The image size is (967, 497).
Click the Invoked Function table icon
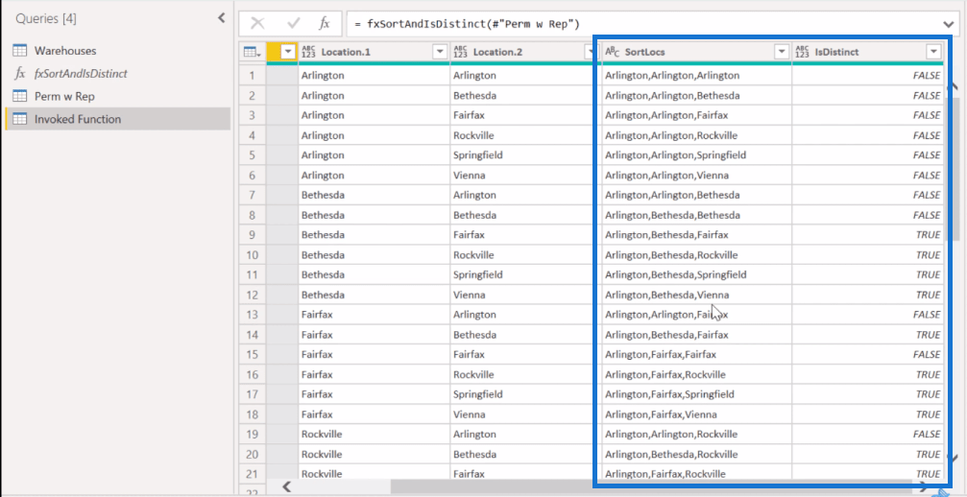[x=20, y=119]
